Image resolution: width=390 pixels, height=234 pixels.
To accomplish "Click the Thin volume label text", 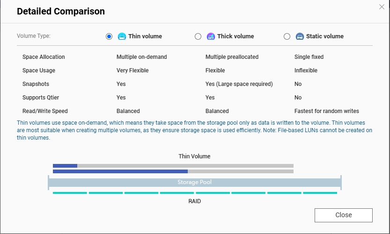I will click(x=145, y=36).
